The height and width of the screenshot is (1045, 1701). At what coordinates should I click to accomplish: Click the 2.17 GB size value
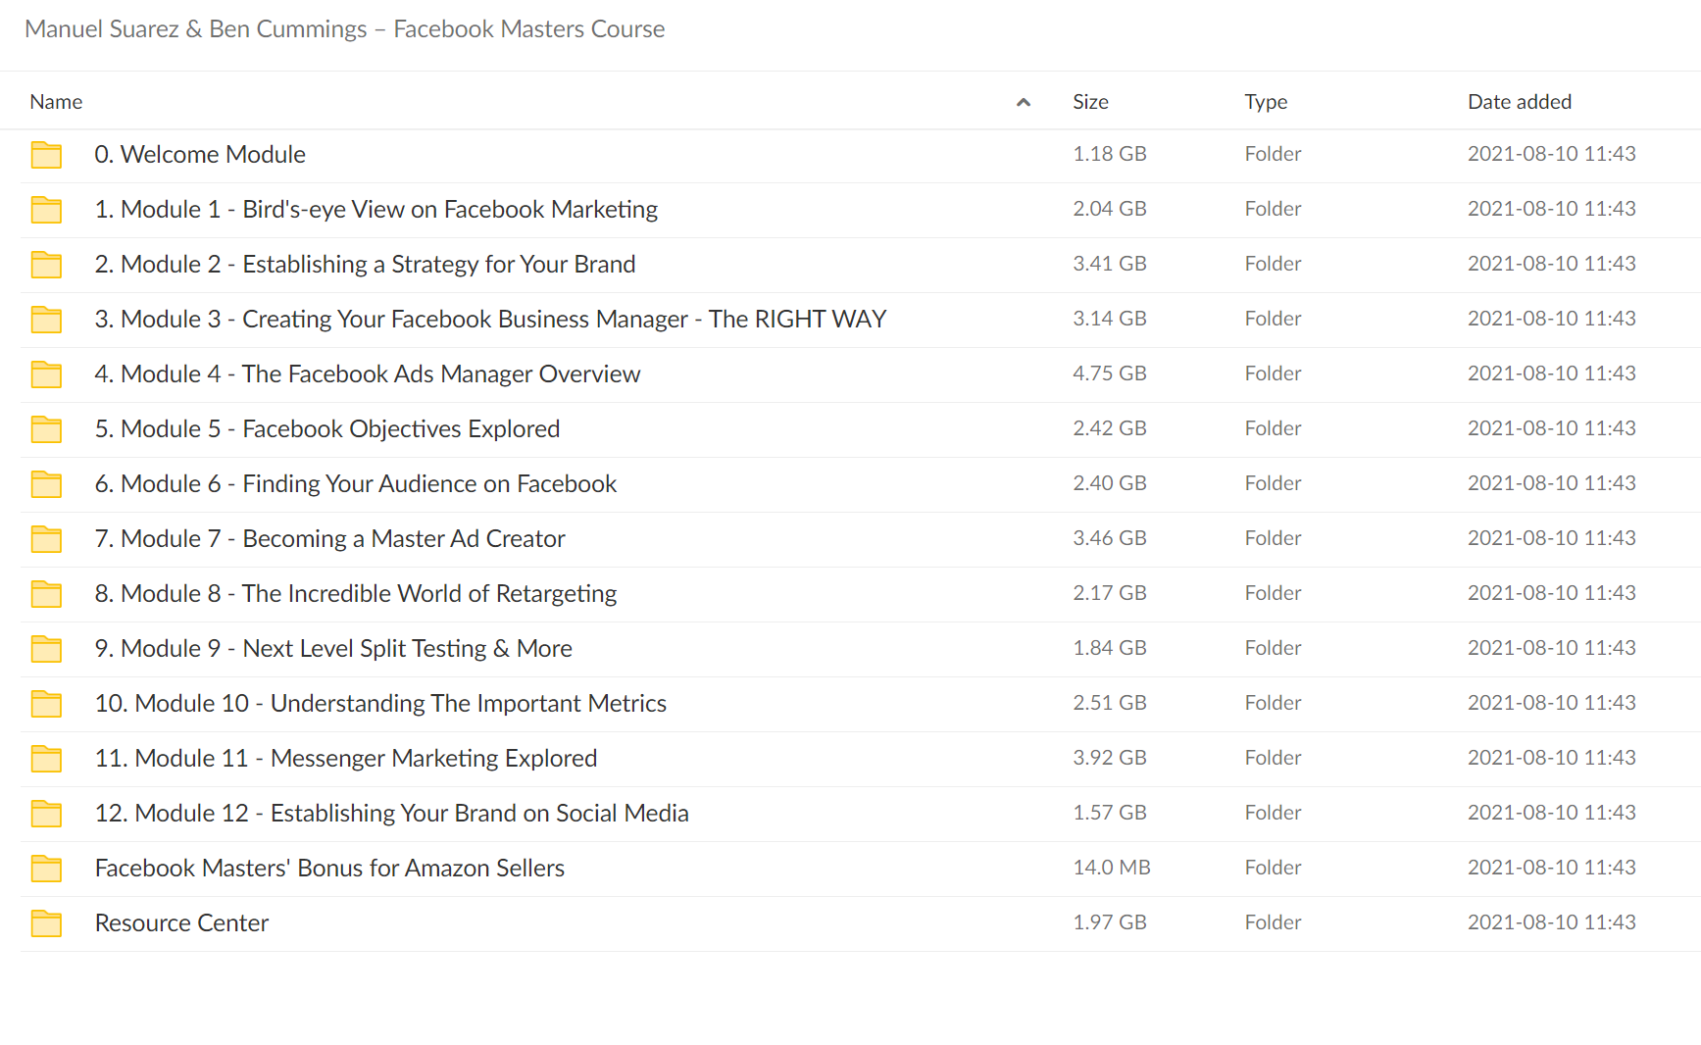pos(1110,593)
